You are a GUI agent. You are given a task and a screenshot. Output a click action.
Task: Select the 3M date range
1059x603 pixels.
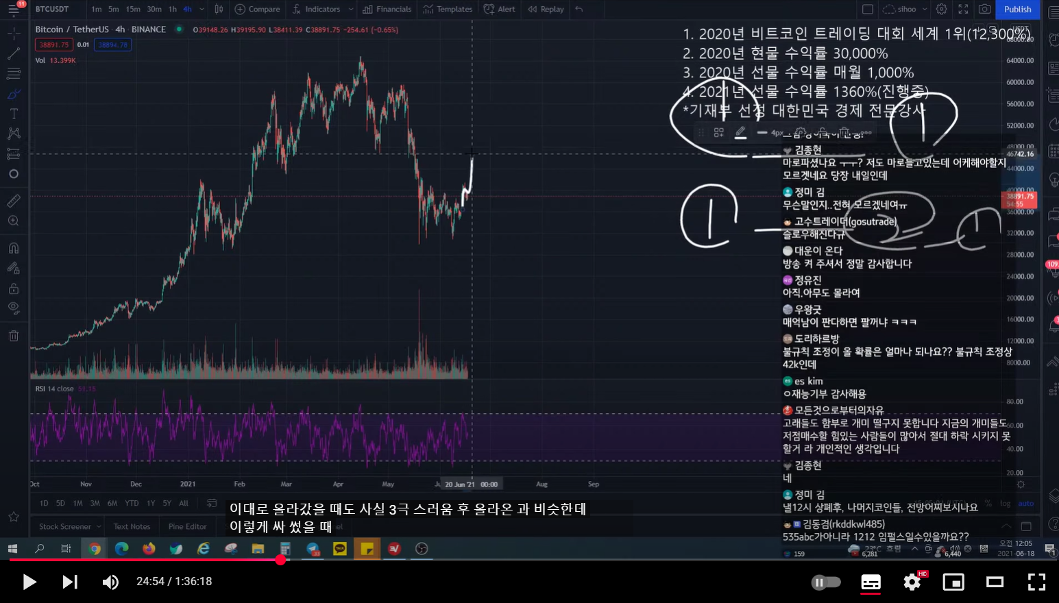pyautogui.click(x=95, y=503)
